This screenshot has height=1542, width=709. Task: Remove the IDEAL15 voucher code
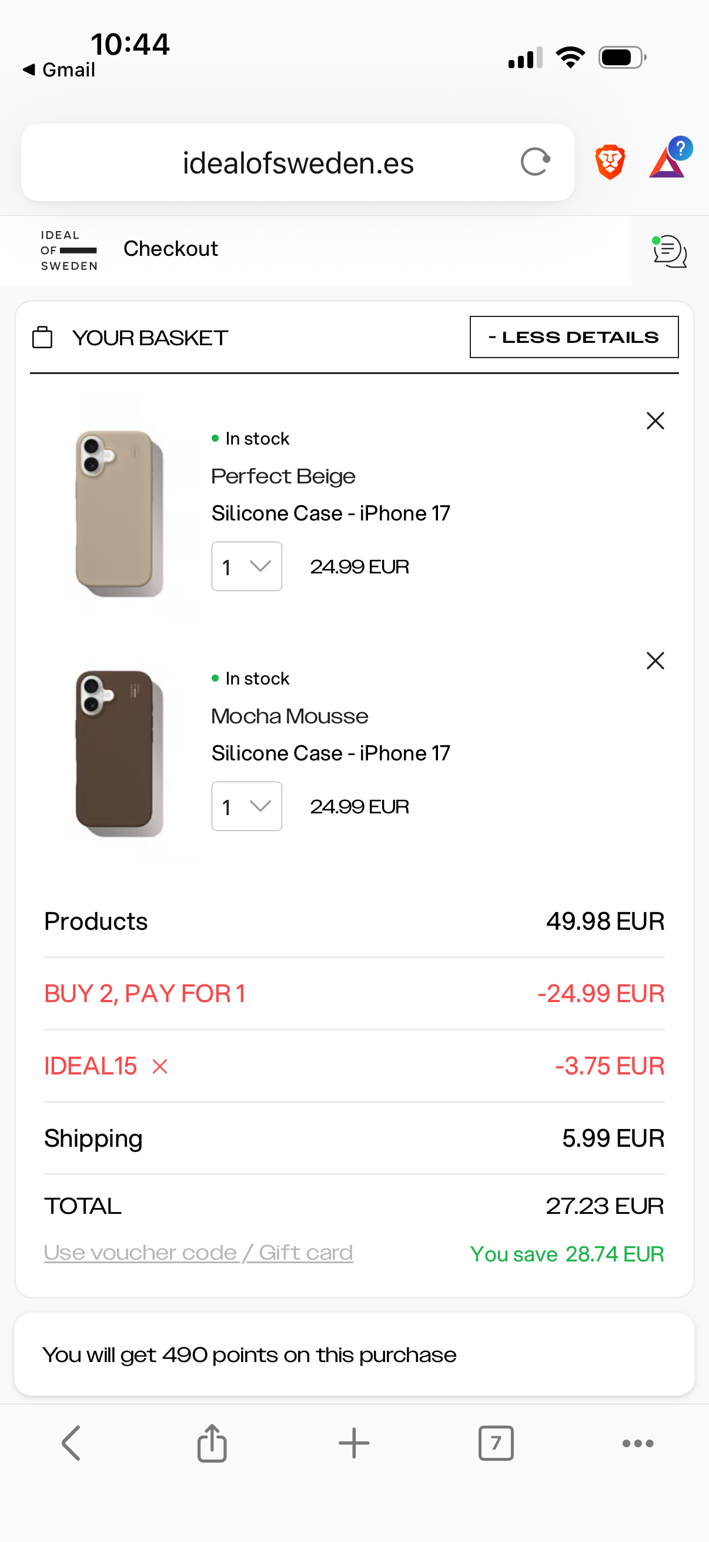click(160, 1066)
